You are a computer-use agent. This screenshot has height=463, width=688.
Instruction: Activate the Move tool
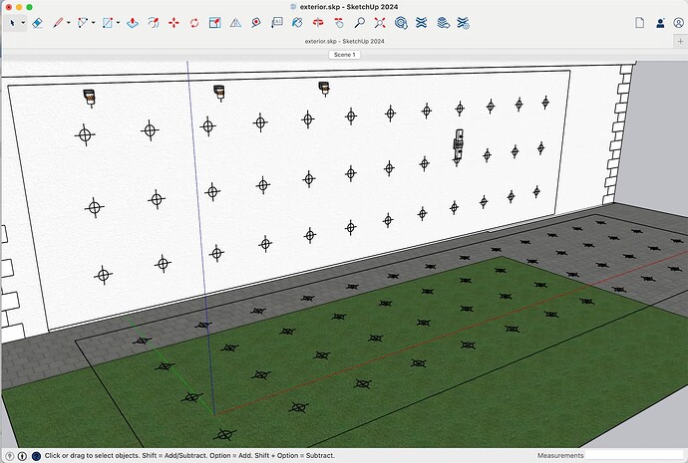(x=173, y=23)
